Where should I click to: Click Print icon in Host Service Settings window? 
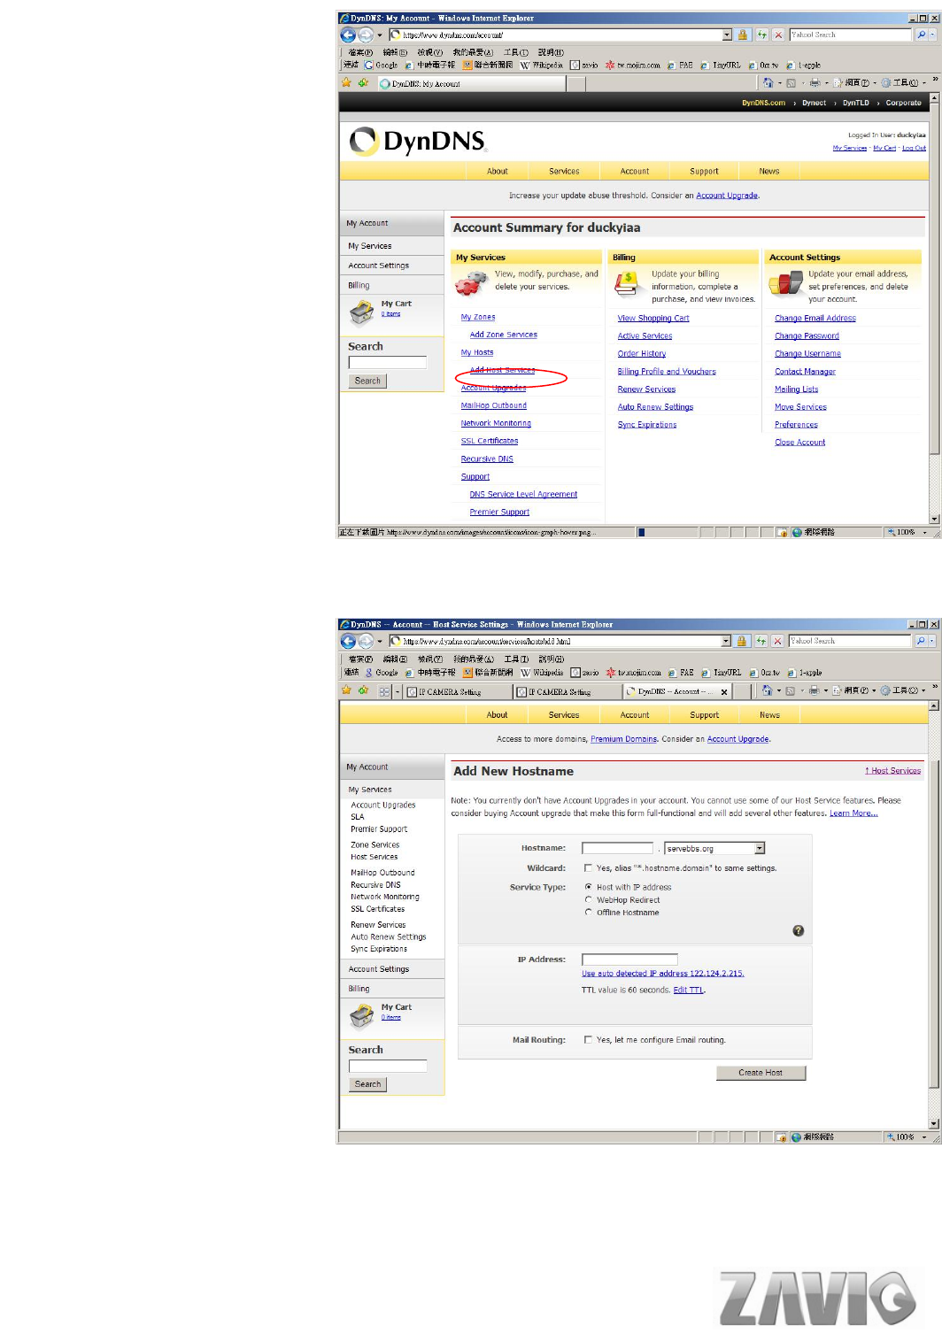[814, 690]
